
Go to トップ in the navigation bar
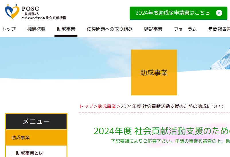[x=9, y=29]
